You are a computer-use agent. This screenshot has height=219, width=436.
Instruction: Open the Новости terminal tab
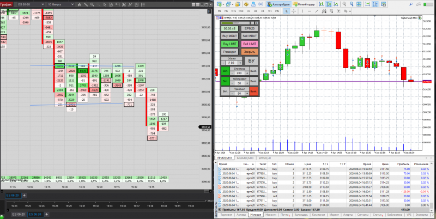(270, 215)
